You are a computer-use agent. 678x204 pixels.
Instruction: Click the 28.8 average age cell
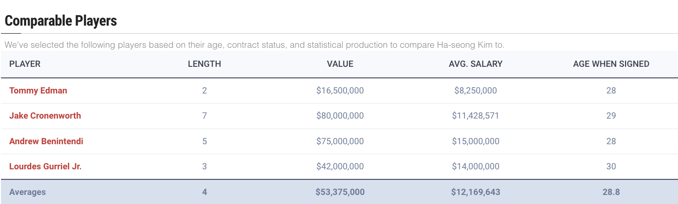[611, 192]
